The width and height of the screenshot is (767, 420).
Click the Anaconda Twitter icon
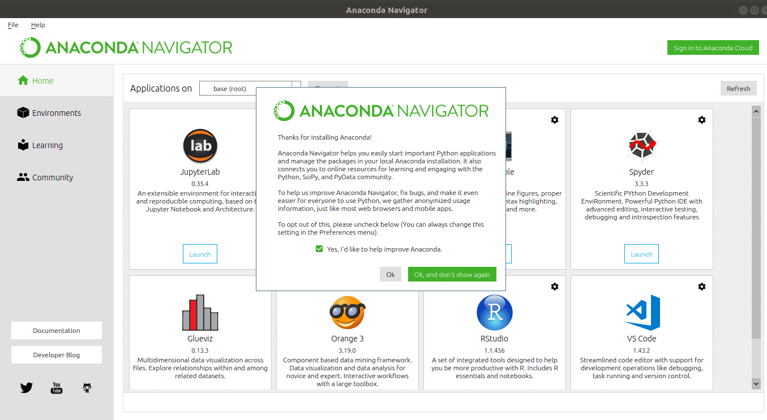(26, 388)
